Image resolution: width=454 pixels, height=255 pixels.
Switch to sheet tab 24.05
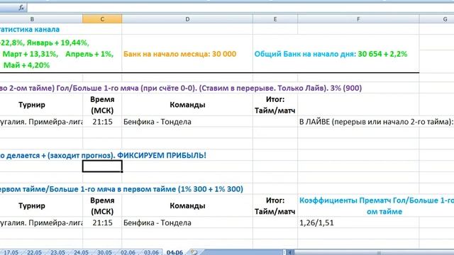81,252
